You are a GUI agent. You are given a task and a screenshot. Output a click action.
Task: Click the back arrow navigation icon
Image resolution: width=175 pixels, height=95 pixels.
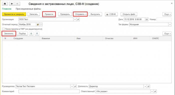coord(12,4)
